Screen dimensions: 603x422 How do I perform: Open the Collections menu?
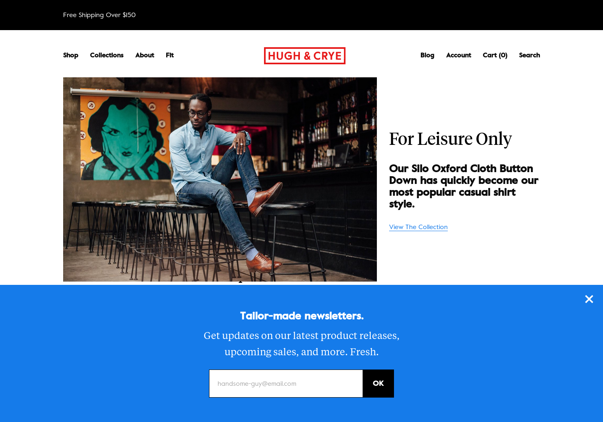coord(107,55)
